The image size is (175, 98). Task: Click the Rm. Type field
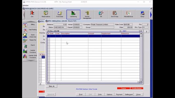pyautogui.click(x=145, y=27)
